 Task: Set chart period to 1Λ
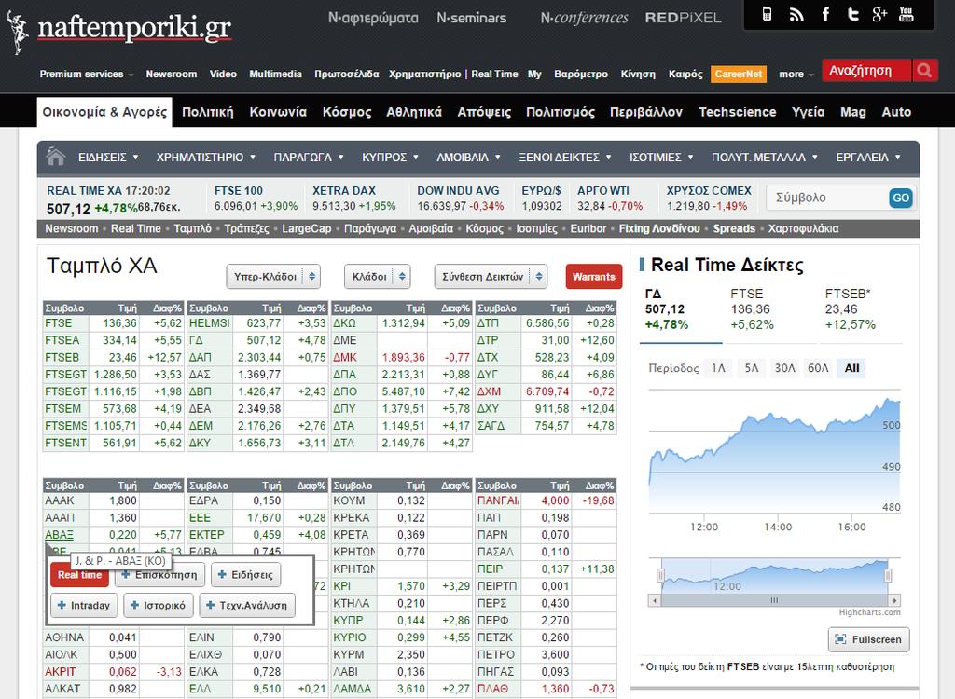[718, 368]
